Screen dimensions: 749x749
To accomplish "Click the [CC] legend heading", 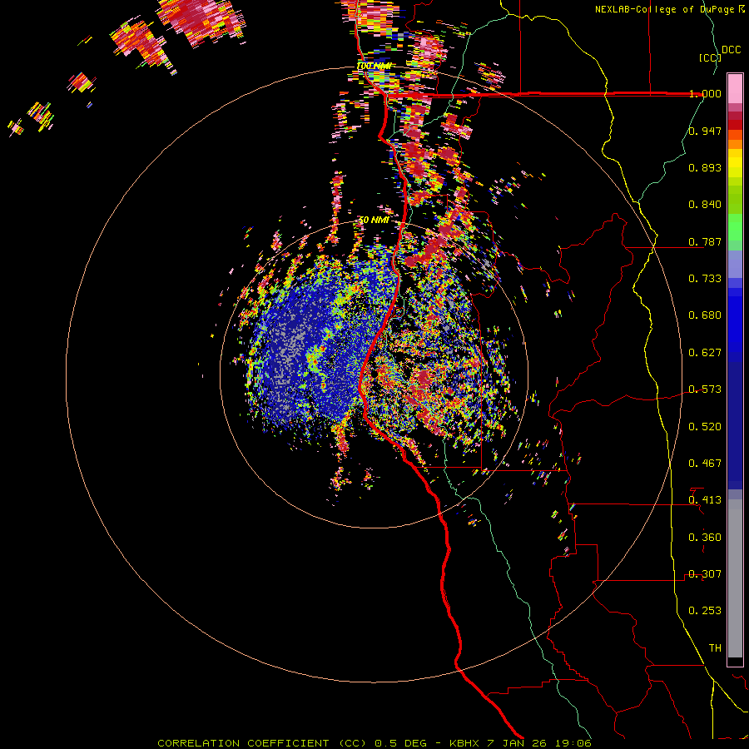I will (x=710, y=57).
